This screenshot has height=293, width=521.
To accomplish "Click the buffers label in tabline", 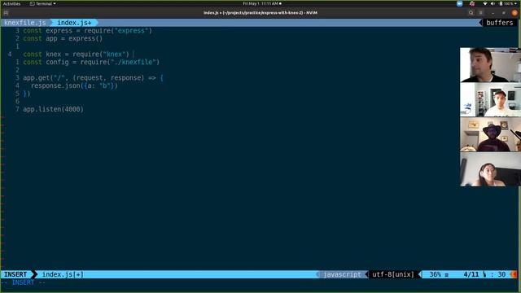I will click(x=499, y=23).
